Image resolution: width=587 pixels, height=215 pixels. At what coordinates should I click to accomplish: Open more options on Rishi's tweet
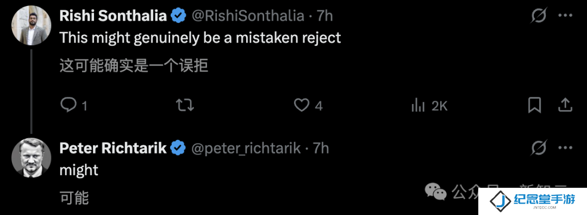565,16
